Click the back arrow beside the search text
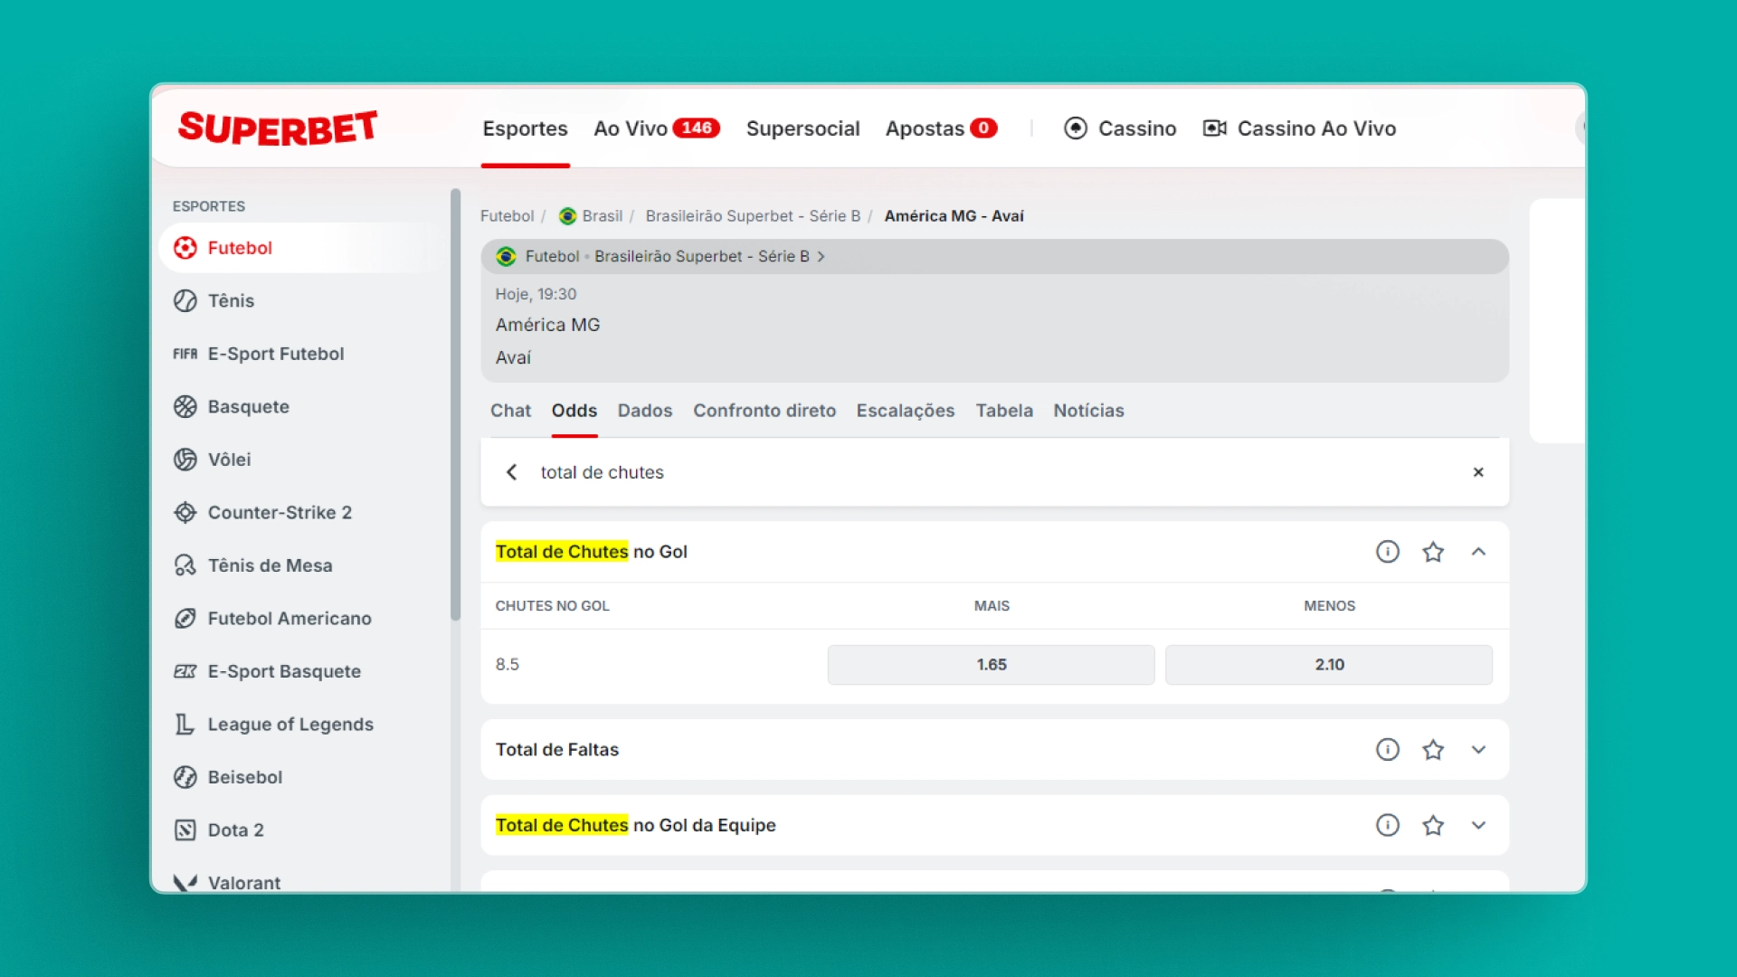The height and width of the screenshot is (977, 1737). pos(512,472)
